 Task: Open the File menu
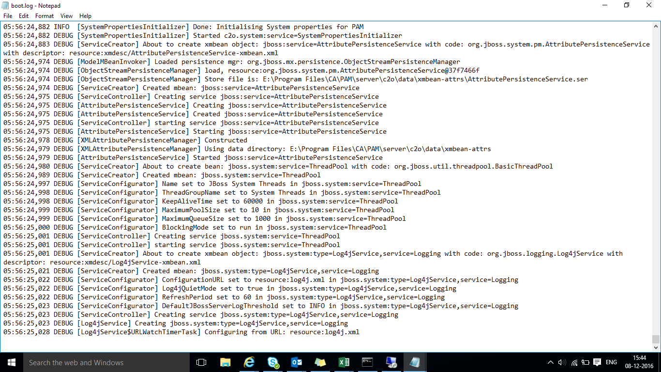pos(8,15)
